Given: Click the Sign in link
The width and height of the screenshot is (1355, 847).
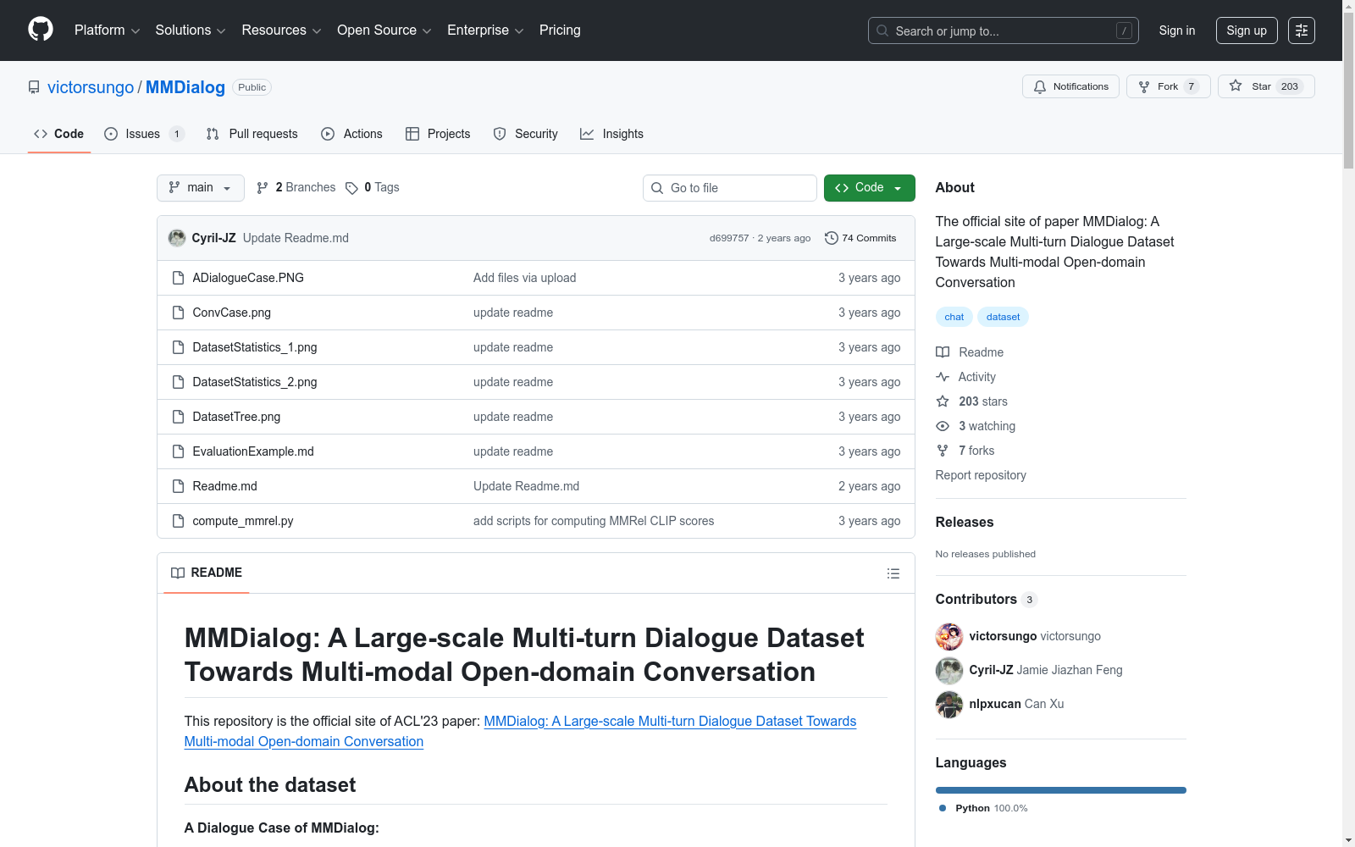Looking at the screenshot, I should click(x=1177, y=30).
